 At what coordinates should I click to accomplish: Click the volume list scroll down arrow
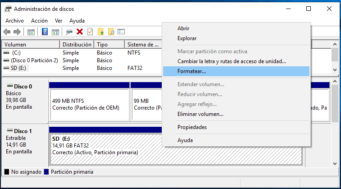coord(335,69)
